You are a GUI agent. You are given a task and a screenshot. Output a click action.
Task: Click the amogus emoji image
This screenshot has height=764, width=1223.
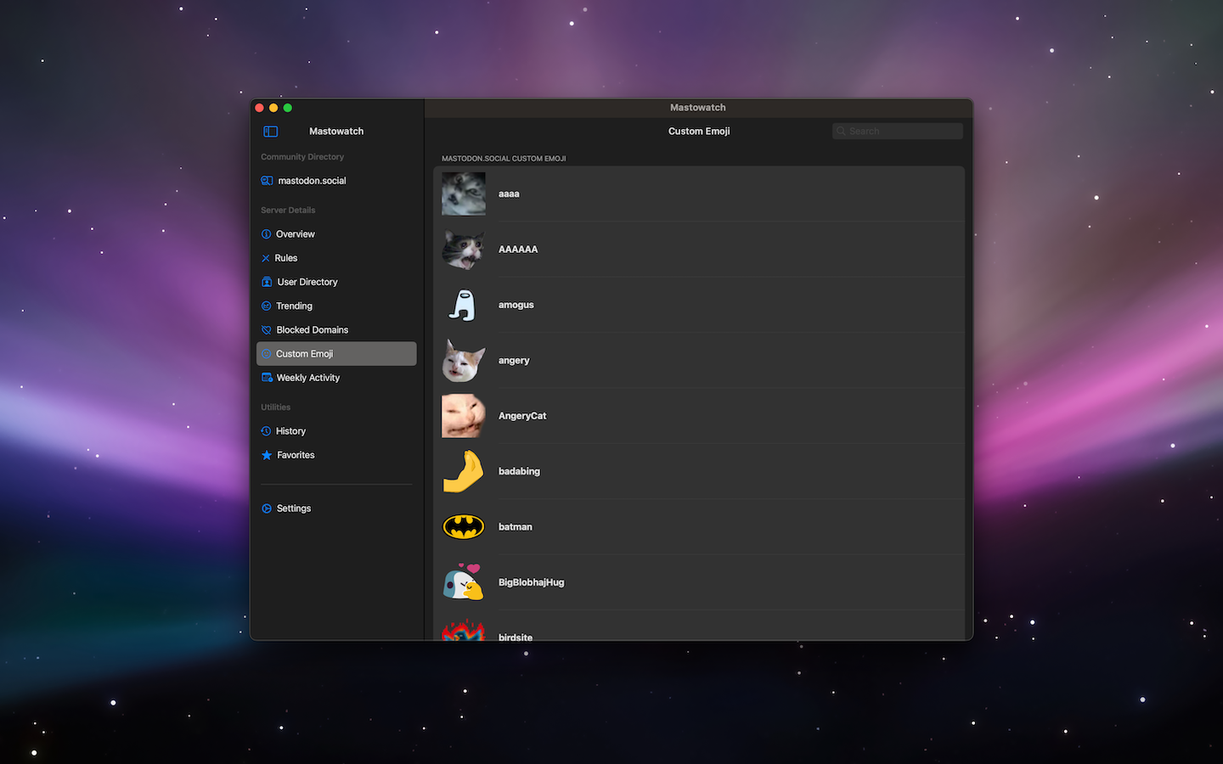(x=464, y=305)
